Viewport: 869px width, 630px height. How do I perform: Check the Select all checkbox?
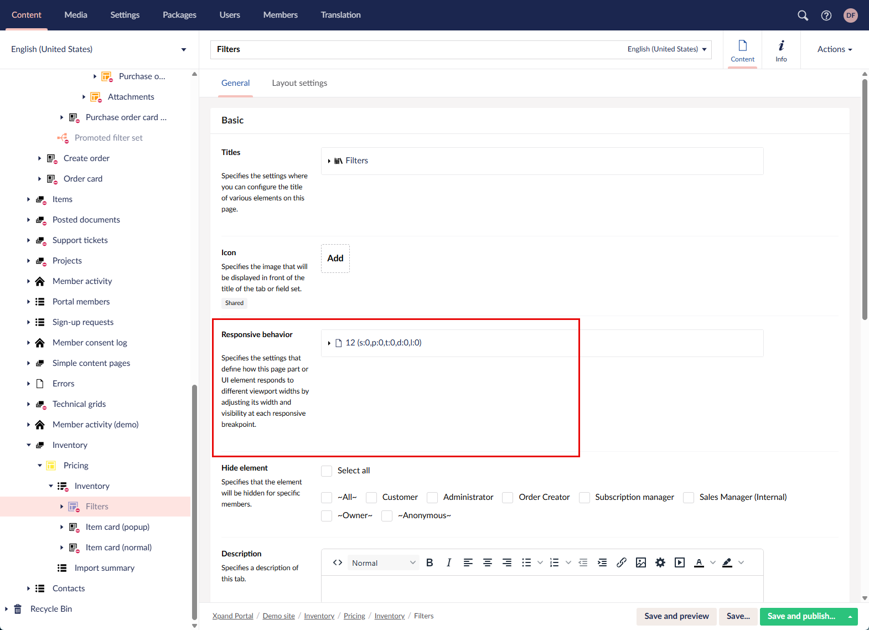coord(327,471)
